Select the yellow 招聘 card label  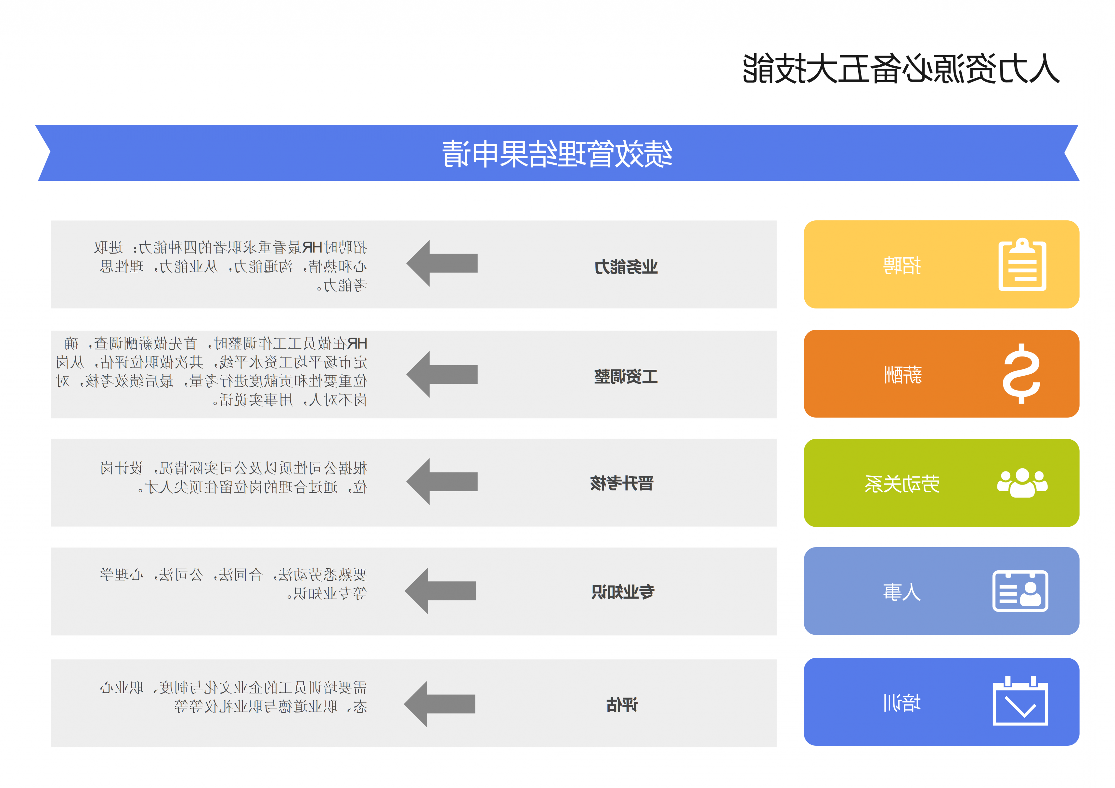pos(902,265)
